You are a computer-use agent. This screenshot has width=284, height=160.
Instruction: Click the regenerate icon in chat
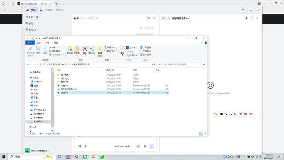tap(153, 28)
